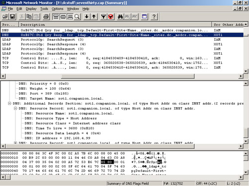Screen dimensions: 249x186
Task: Open the File menu
Action: click(x=10, y=9)
